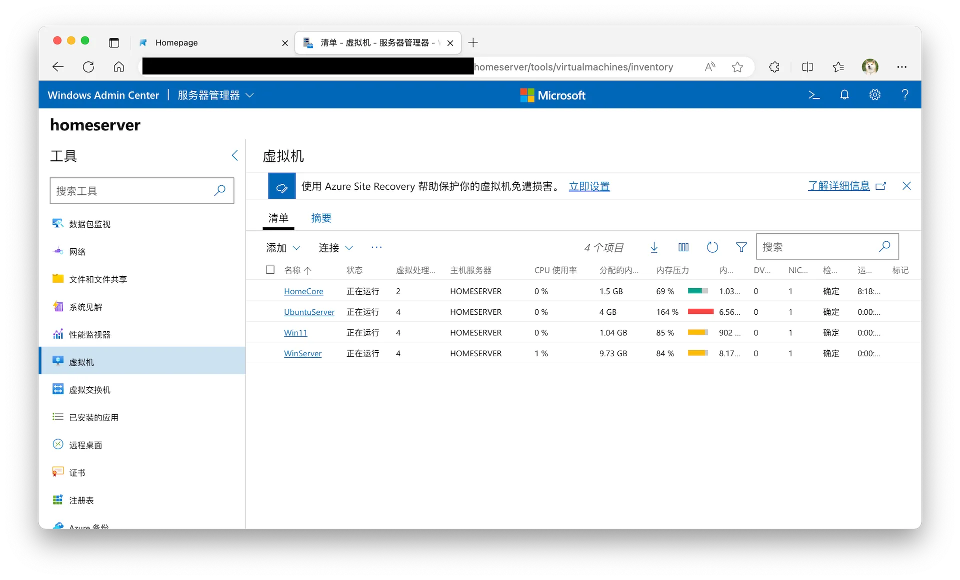Open the UbuntuServer virtual machine link

309,312
